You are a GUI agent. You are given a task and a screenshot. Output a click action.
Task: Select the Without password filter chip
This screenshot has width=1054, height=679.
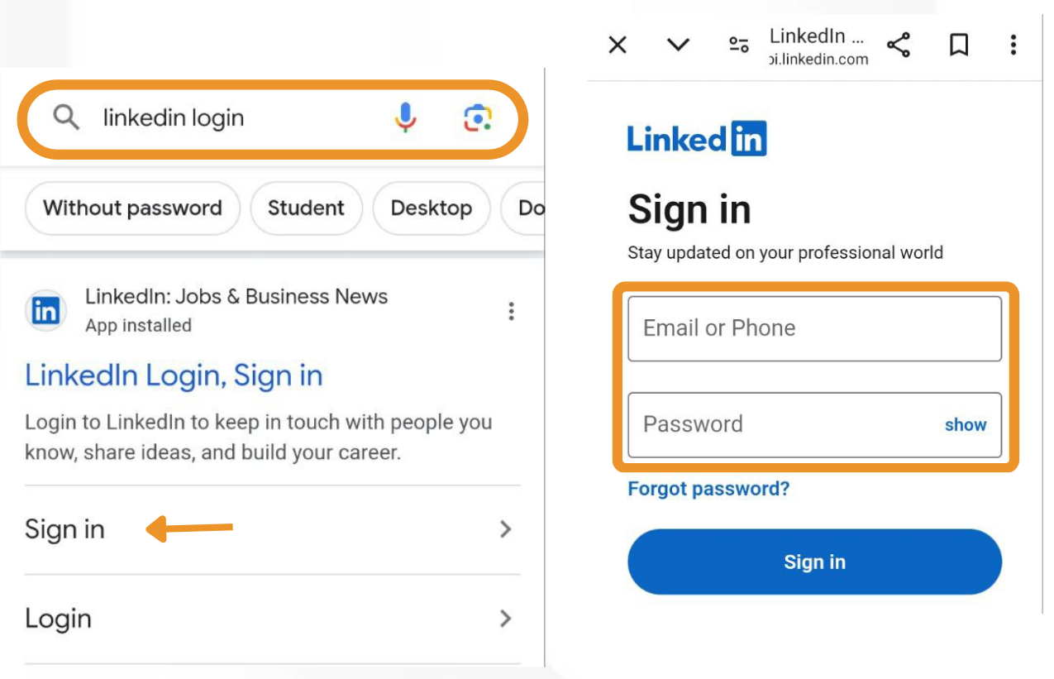132,208
